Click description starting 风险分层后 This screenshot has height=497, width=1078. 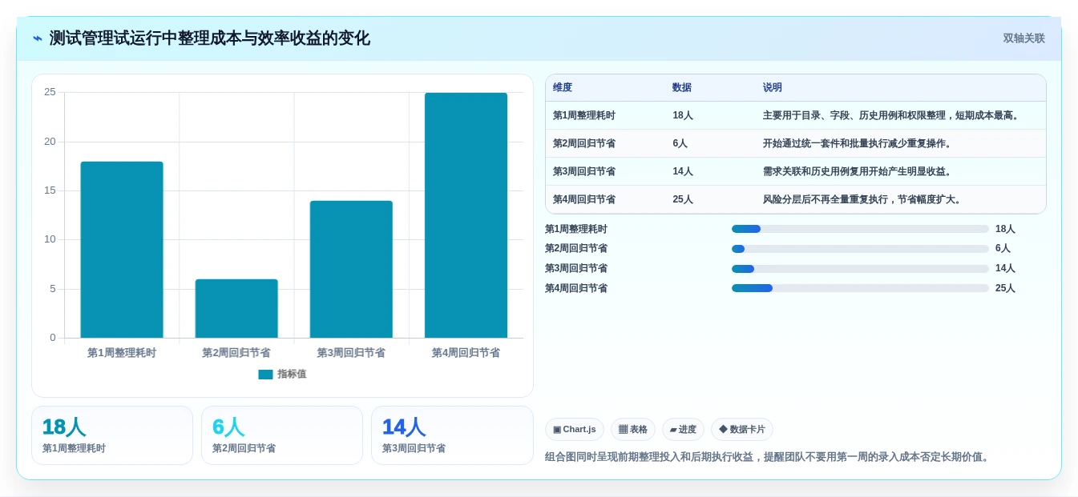pyautogui.click(x=862, y=199)
